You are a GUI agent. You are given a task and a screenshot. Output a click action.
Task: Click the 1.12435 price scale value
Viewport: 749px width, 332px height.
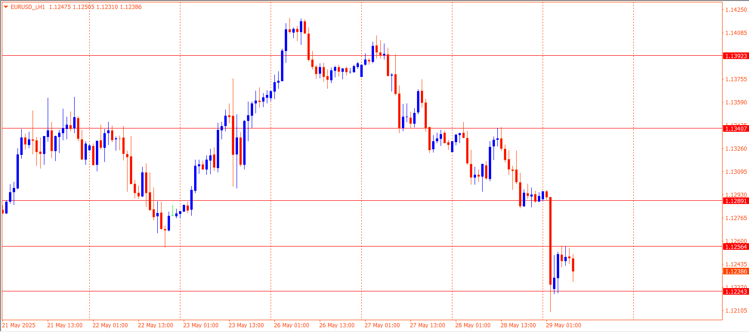pos(736,264)
